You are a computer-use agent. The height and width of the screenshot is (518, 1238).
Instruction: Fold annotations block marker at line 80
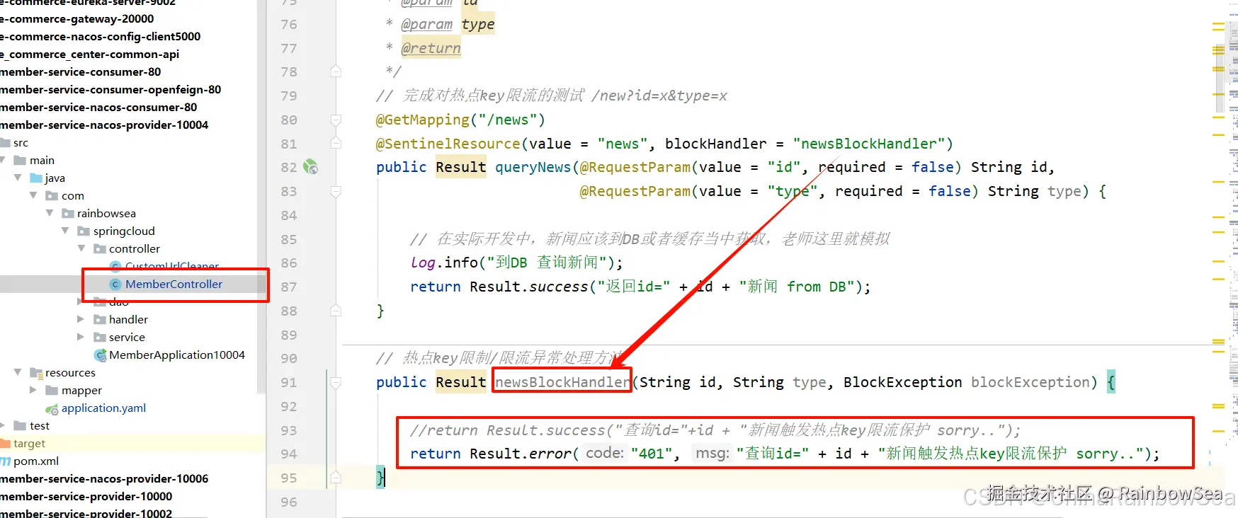pos(336,120)
